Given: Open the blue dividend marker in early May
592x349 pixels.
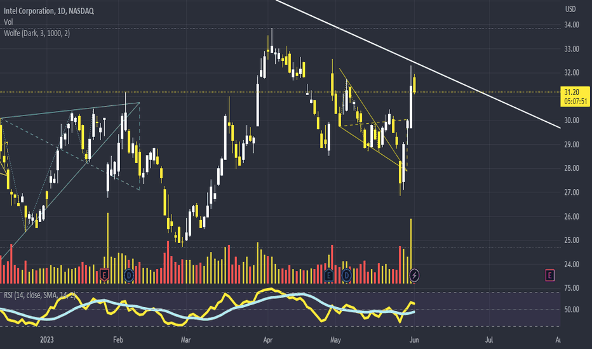Looking at the screenshot, I should pyautogui.click(x=347, y=275).
